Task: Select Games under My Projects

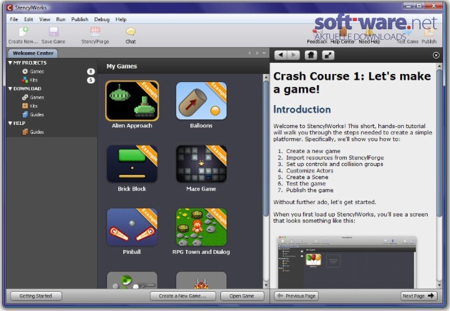Action: (37, 72)
